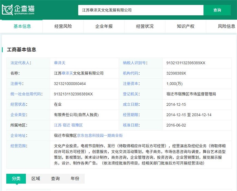The image size is (237, 191).
Task: Click the Qichamao cat logo icon
Action: coord(7,10)
